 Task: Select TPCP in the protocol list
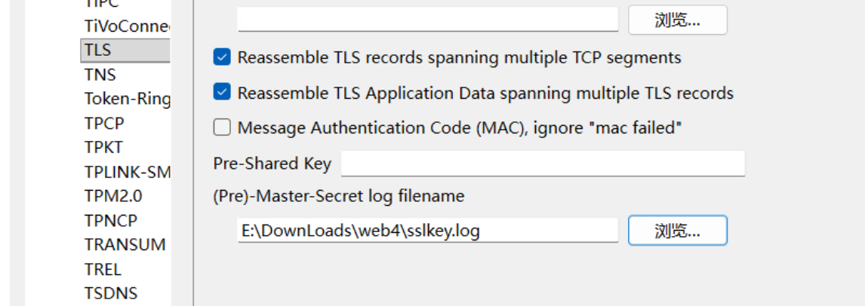click(104, 123)
